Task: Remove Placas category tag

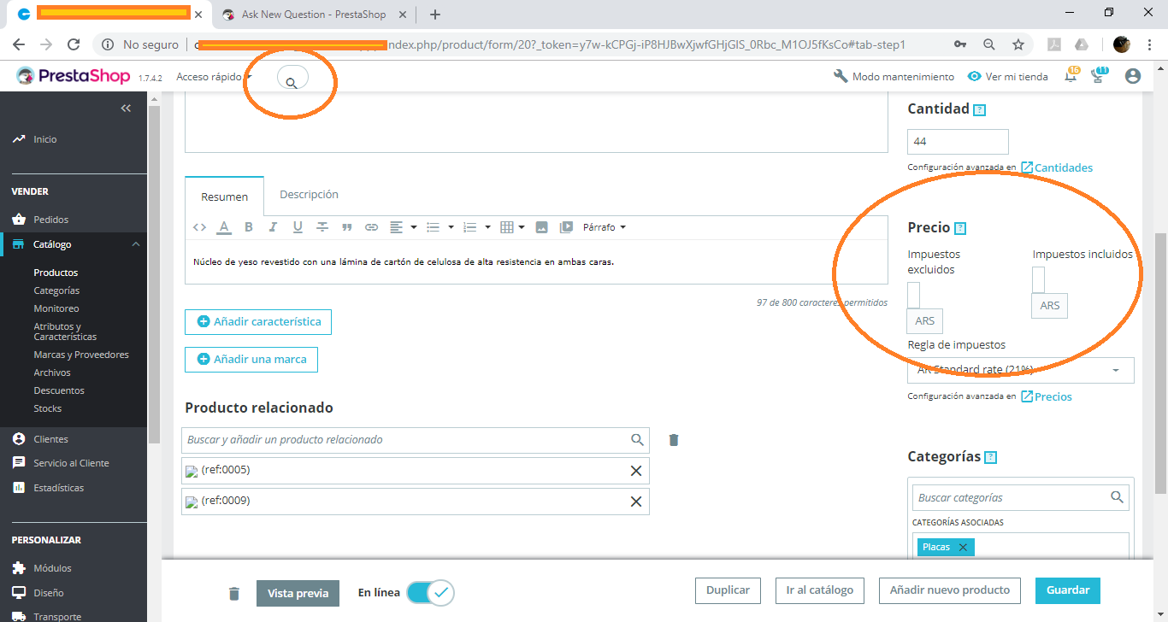Action: (963, 547)
